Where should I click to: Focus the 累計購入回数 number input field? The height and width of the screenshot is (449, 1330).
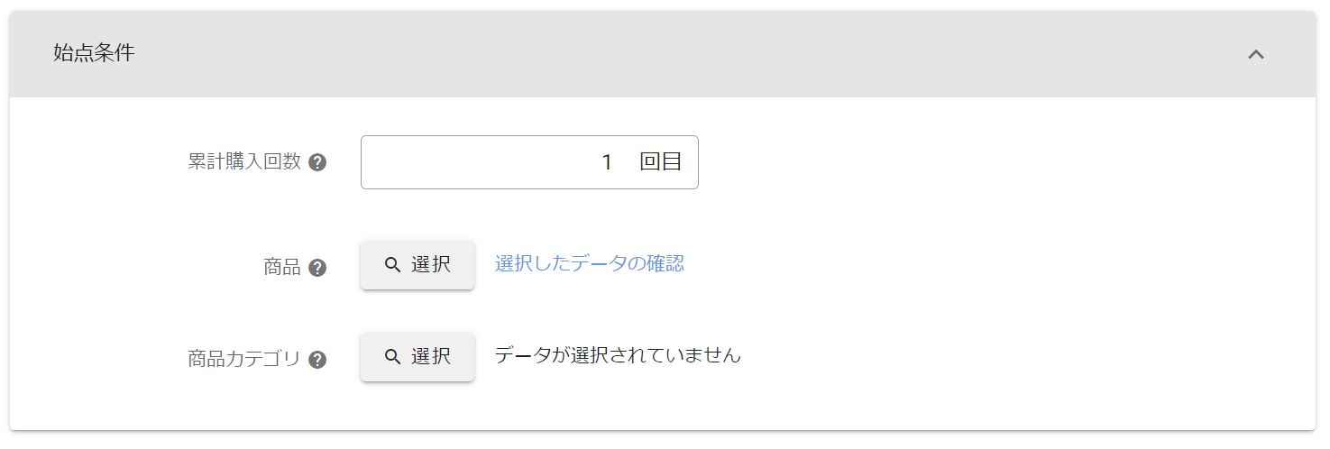tap(487, 162)
